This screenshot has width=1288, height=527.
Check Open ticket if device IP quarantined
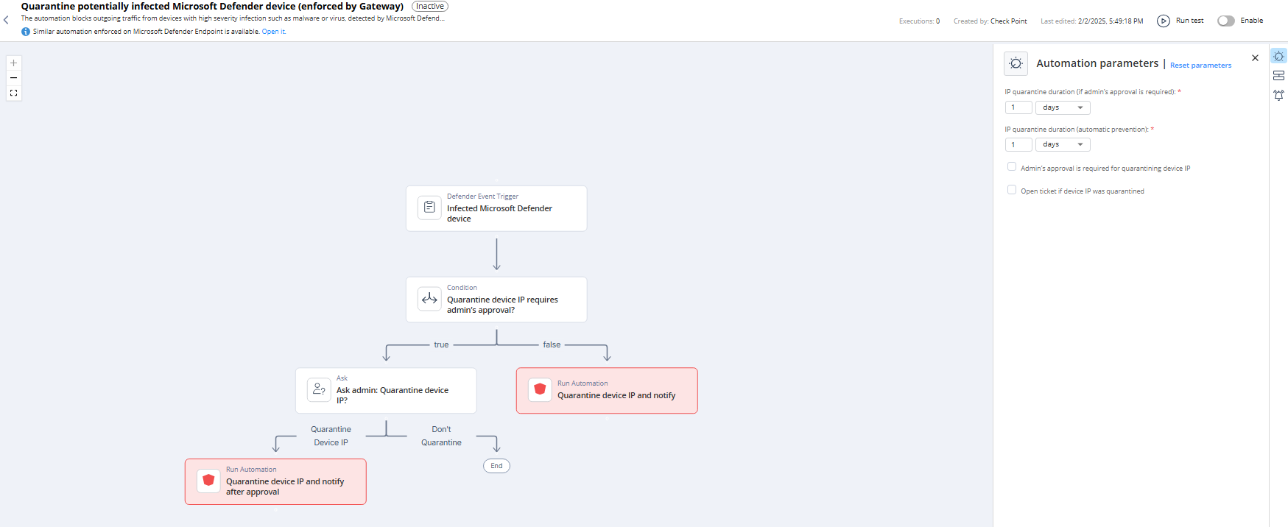(1012, 190)
